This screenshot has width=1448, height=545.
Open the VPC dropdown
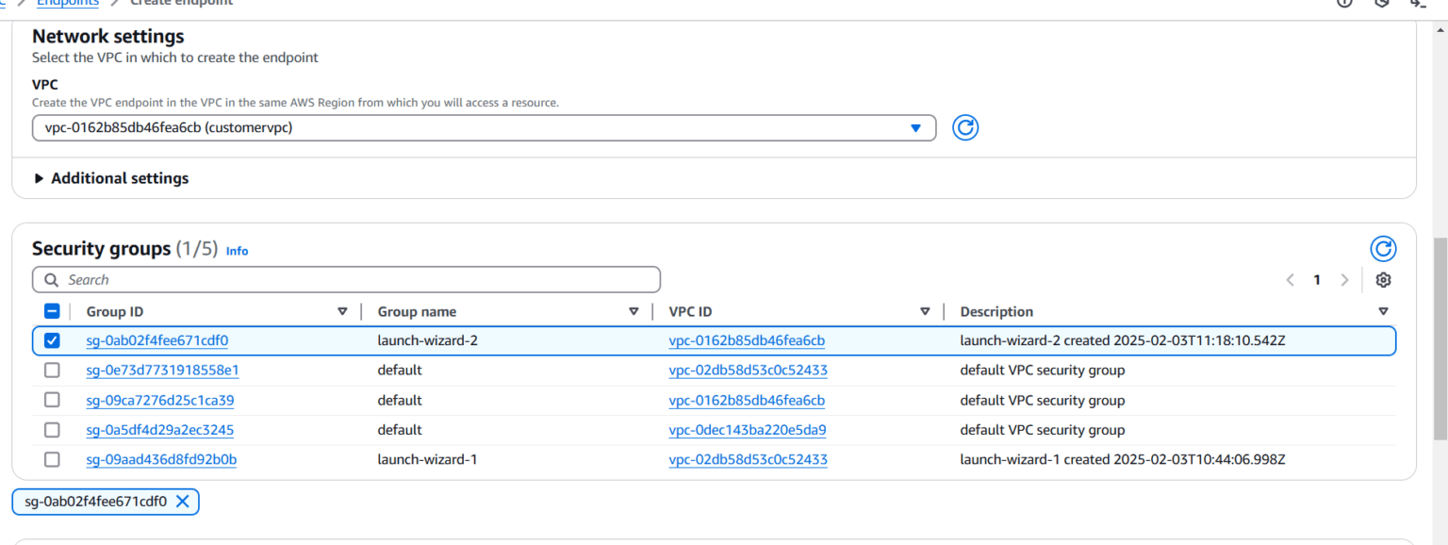click(914, 127)
